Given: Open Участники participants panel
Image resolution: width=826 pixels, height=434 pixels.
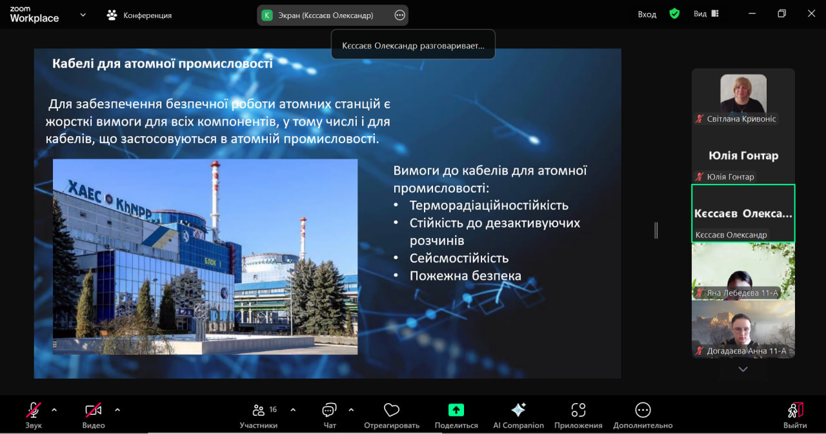Looking at the screenshot, I should pos(259,415).
